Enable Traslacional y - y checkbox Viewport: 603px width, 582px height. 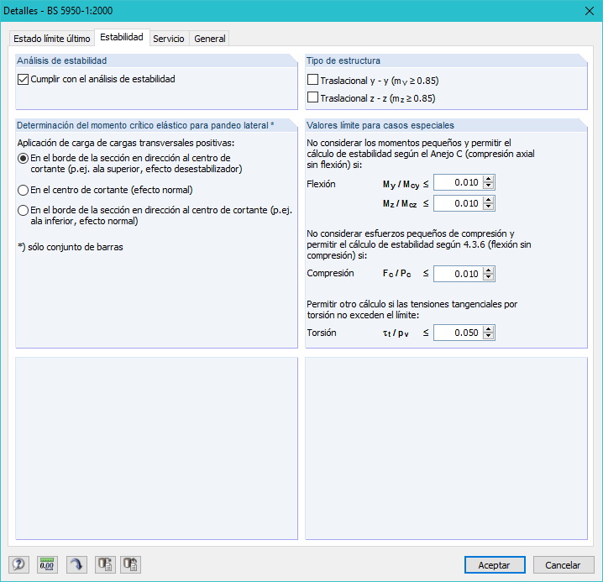click(x=312, y=80)
